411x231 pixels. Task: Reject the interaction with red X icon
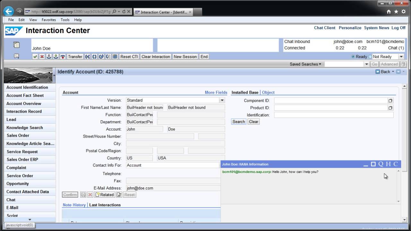42,56
